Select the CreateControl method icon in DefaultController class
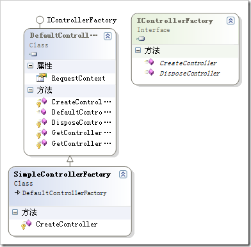Screen dimensions: 251x247 (x=42, y=102)
